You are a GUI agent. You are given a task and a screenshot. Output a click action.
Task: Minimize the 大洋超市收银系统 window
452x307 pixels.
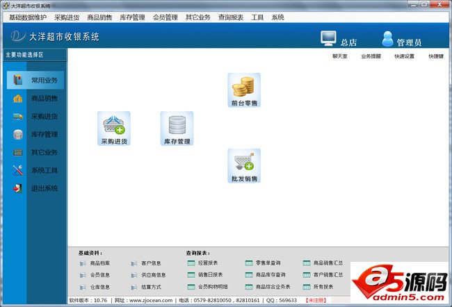pyautogui.click(x=413, y=5)
